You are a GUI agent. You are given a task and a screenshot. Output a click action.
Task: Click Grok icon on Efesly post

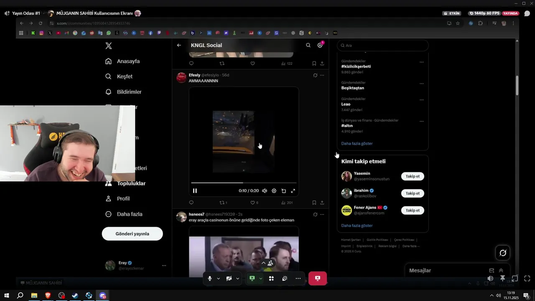pyautogui.click(x=315, y=75)
